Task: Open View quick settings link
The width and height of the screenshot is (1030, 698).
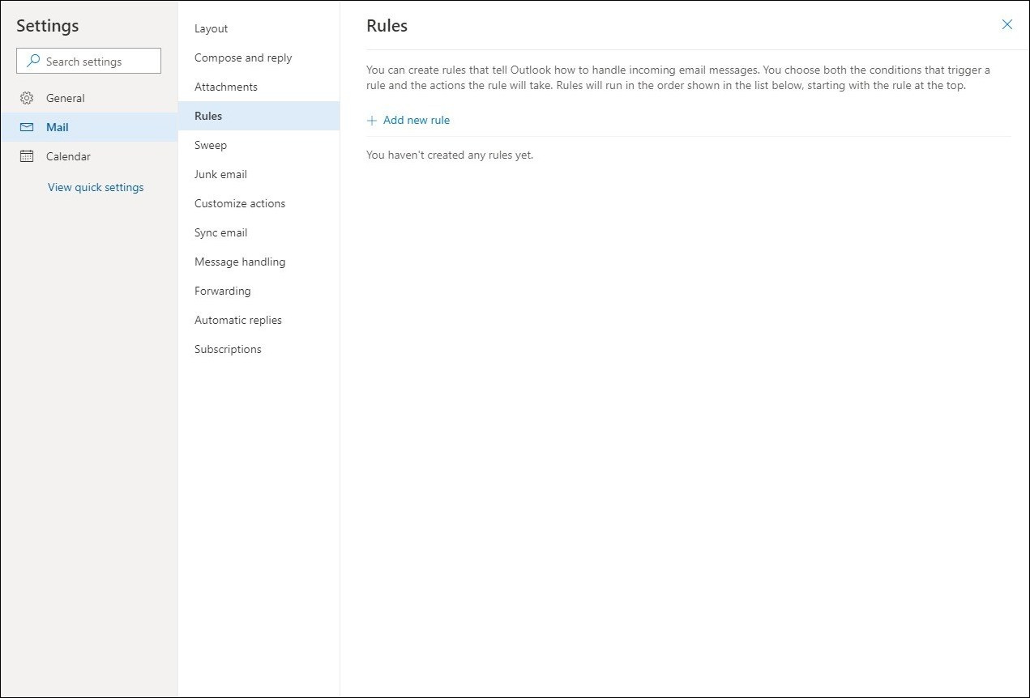Action: (96, 187)
